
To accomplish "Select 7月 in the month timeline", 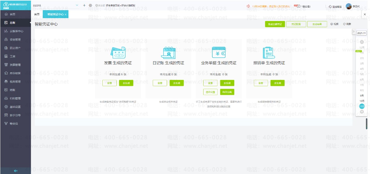I will tap(362, 85).
